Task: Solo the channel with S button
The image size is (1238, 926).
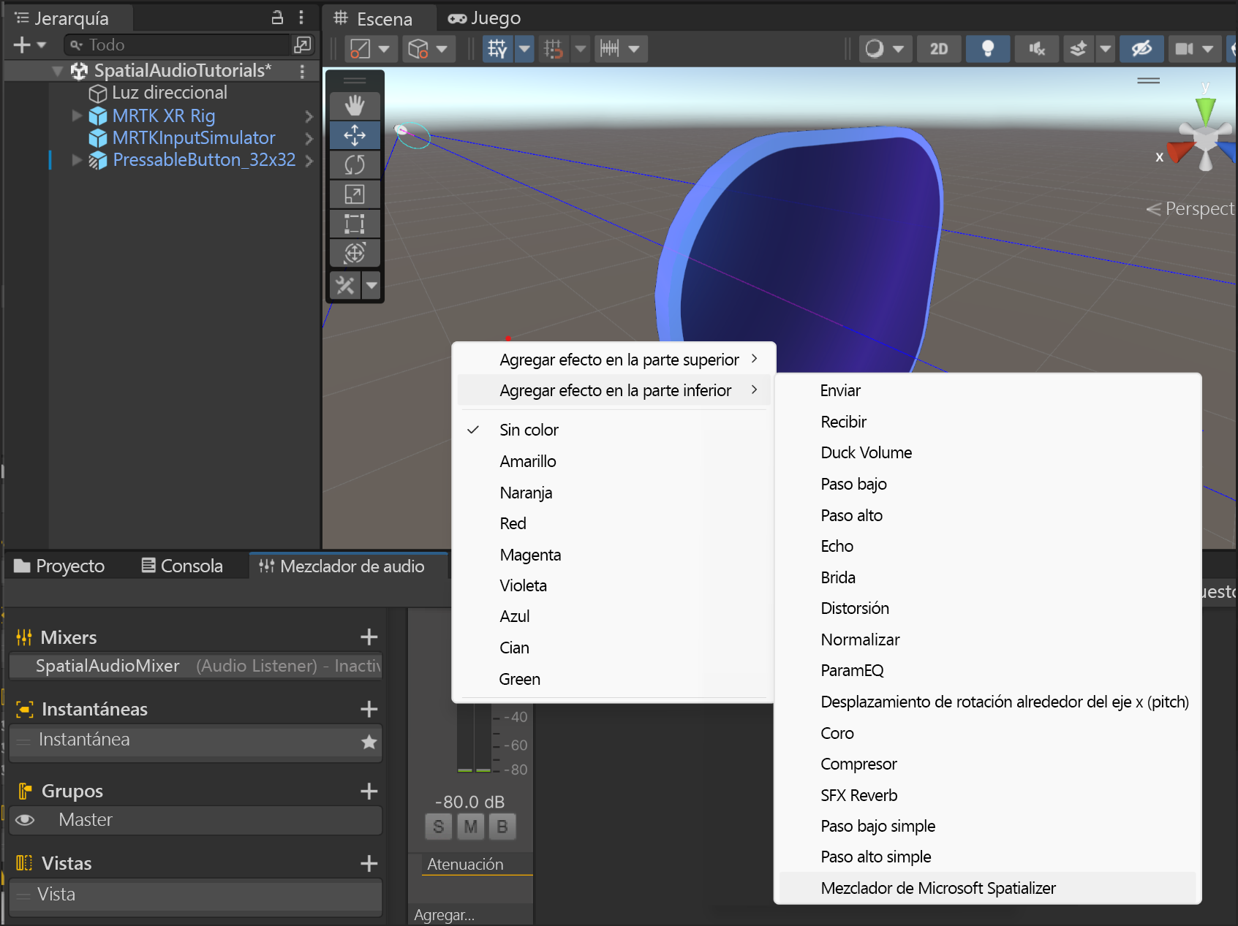Action: (x=438, y=827)
